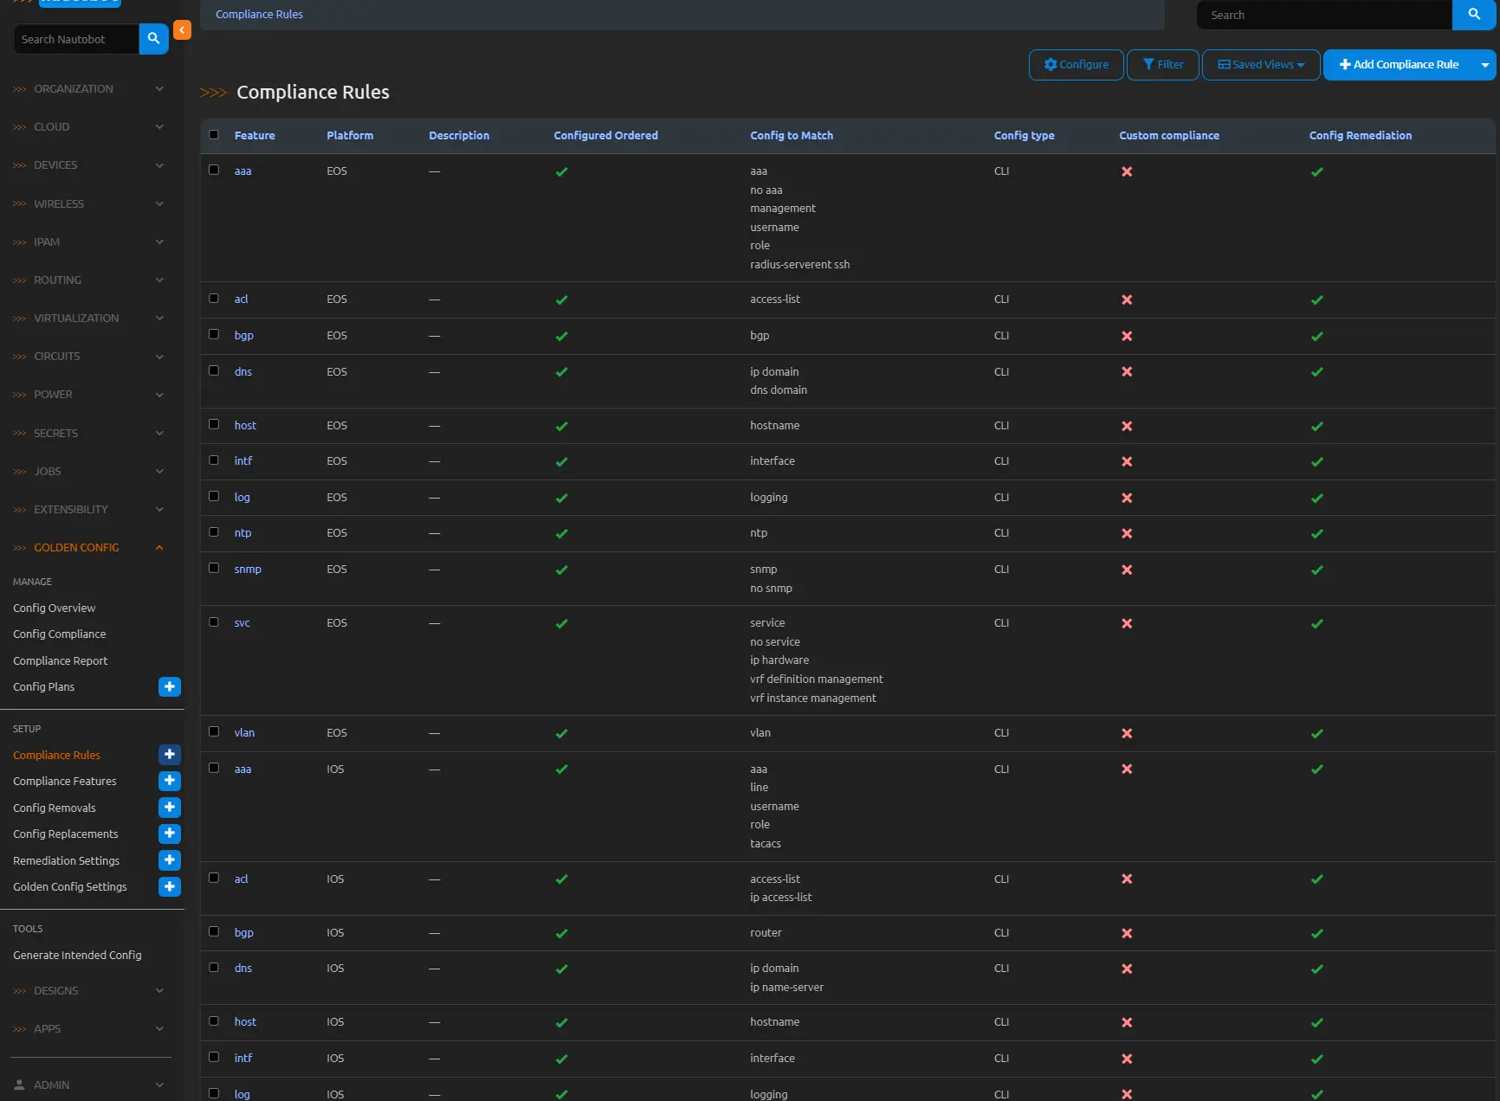Image resolution: width=1500 pixels, height=1101 pixels.
Task: Click the Search Nautobot input field
Action: (x=76, y=39)
